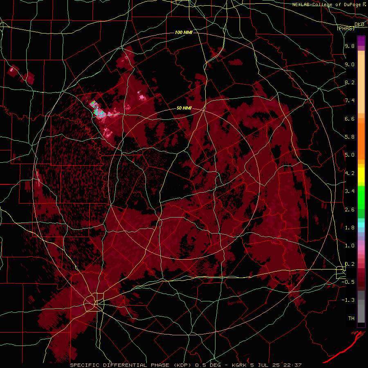Click the 5.8 scale value
This screenshot has height=368, width=368.
350,137
